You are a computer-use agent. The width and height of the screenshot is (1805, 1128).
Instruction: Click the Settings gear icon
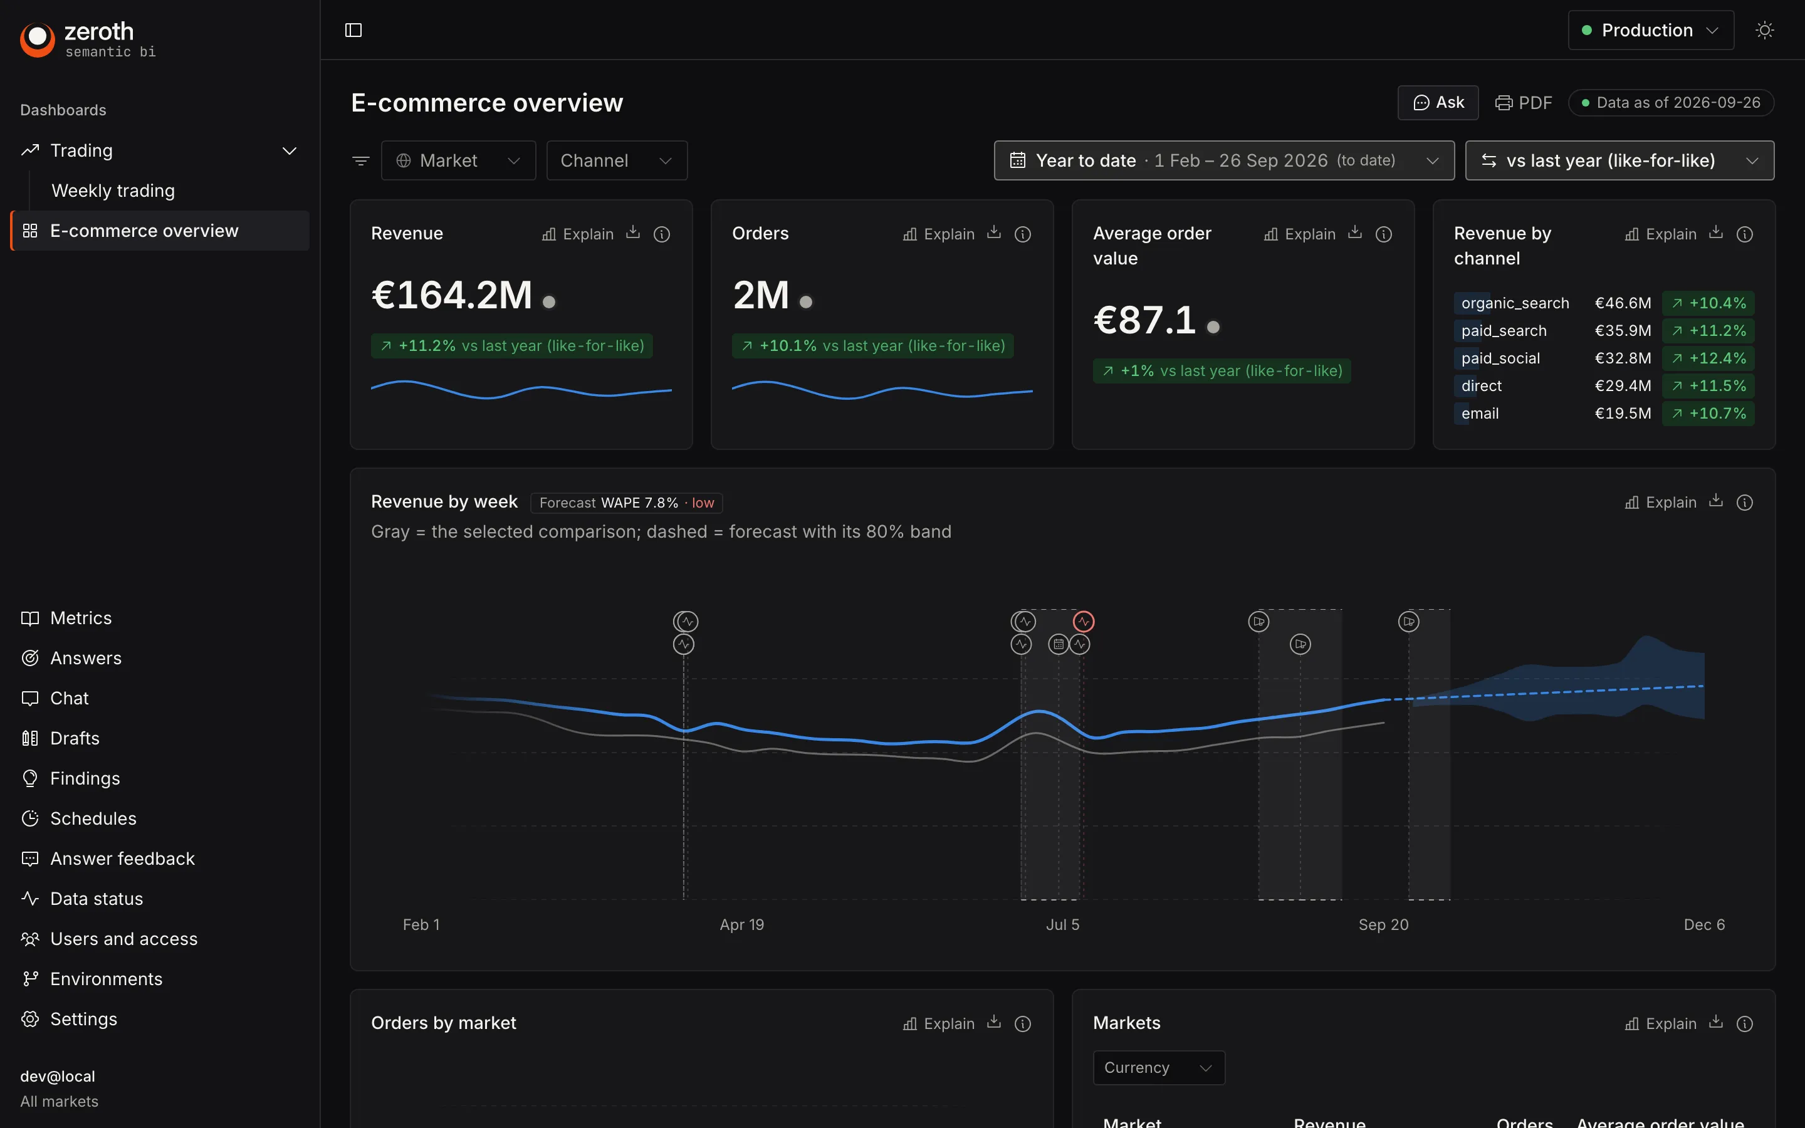pyautogui.click(x=30, y=1019)
